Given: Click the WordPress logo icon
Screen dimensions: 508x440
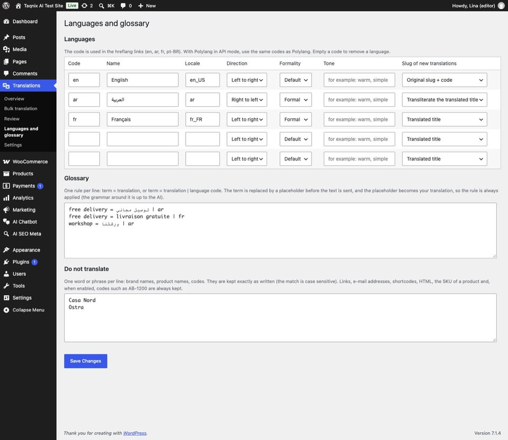Looking at the screenshot, I should pyautogui.click(x=6, y=5).
